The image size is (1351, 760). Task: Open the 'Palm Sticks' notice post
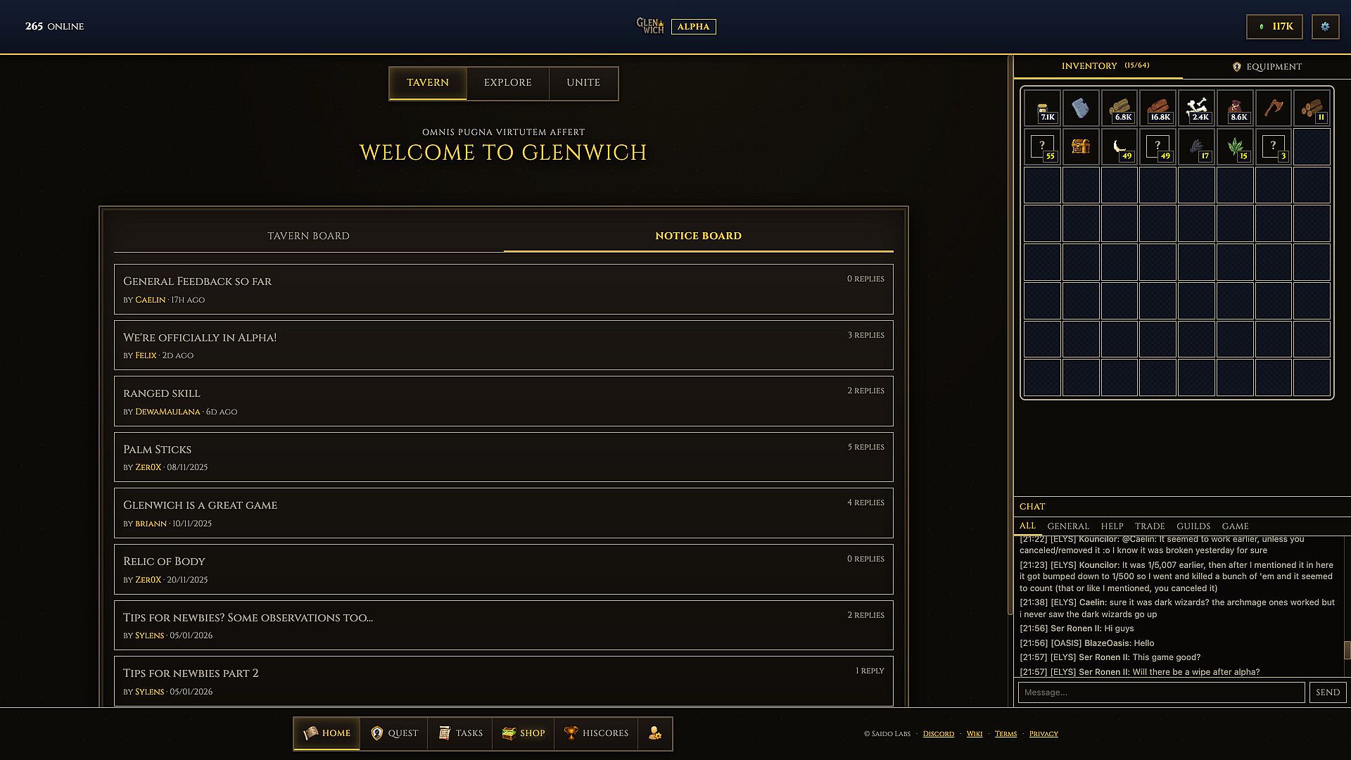click(x=503, y=457)
